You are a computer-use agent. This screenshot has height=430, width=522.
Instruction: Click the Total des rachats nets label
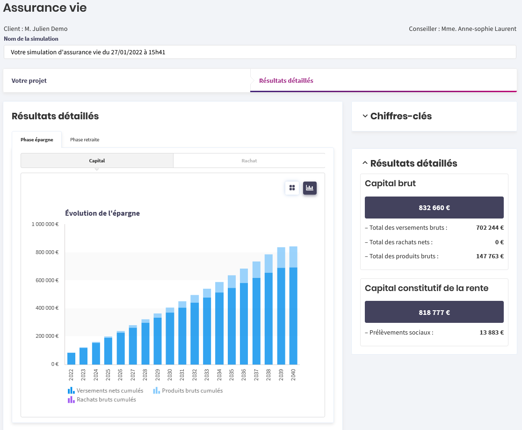399,242
